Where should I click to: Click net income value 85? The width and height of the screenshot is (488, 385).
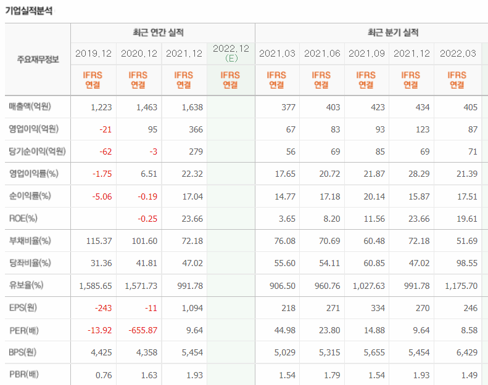pyautogui.click(x=380, y=152)
